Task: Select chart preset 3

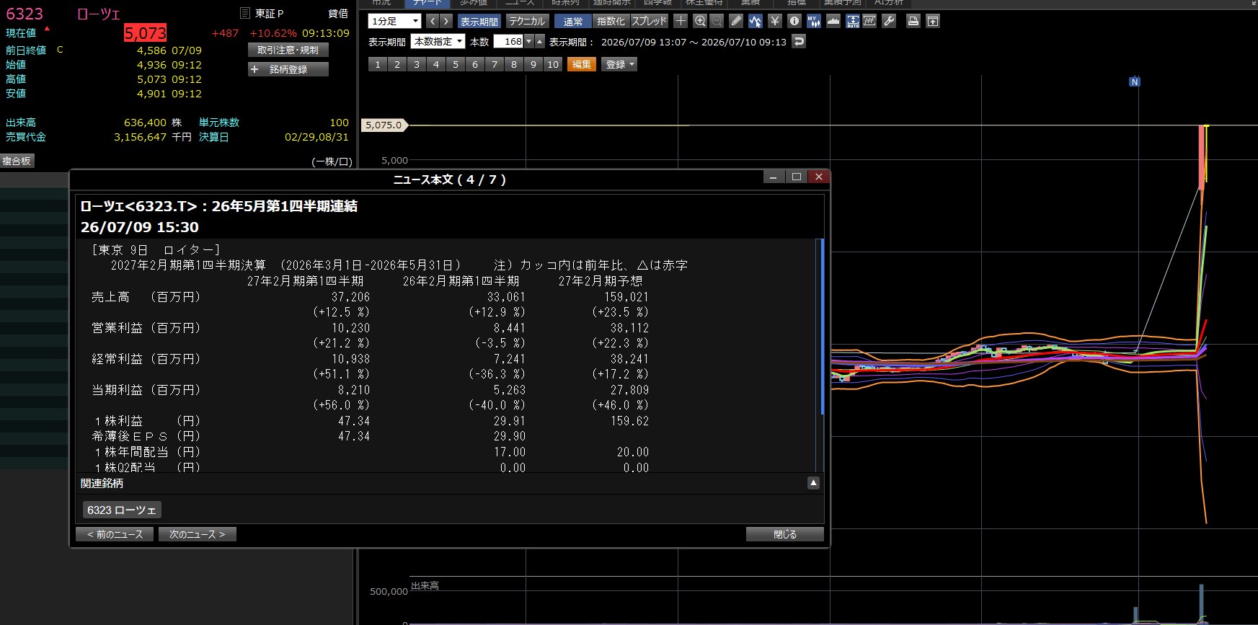Action: 417,64
